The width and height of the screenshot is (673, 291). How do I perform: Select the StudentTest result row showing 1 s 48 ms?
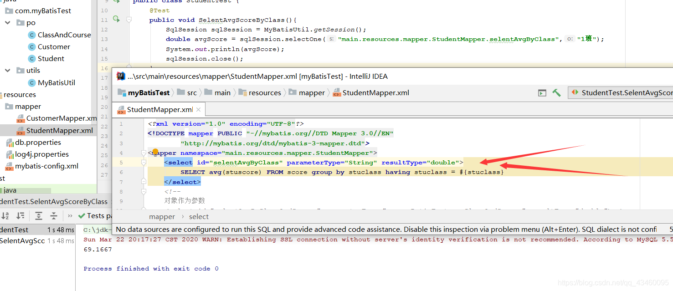[37, 230]
